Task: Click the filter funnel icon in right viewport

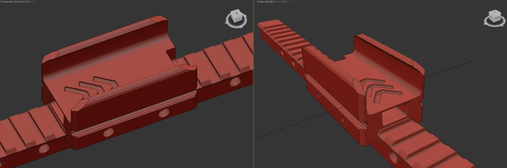Action: pyautogui.click(x=291, y=2)
